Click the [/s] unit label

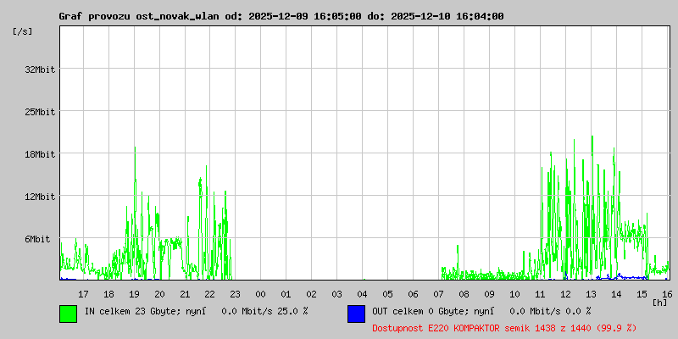pyautogui.click(x=23, y=31)
